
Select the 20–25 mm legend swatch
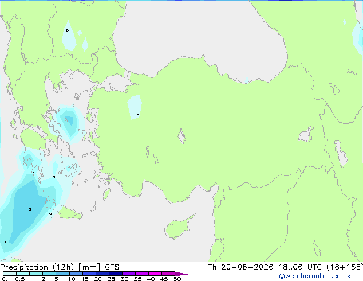pyautogui.click(x=102, y=274)
